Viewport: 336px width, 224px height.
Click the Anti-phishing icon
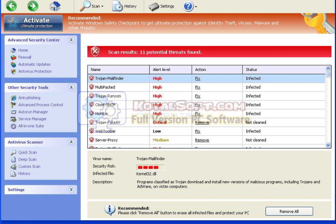coord(13,98)
